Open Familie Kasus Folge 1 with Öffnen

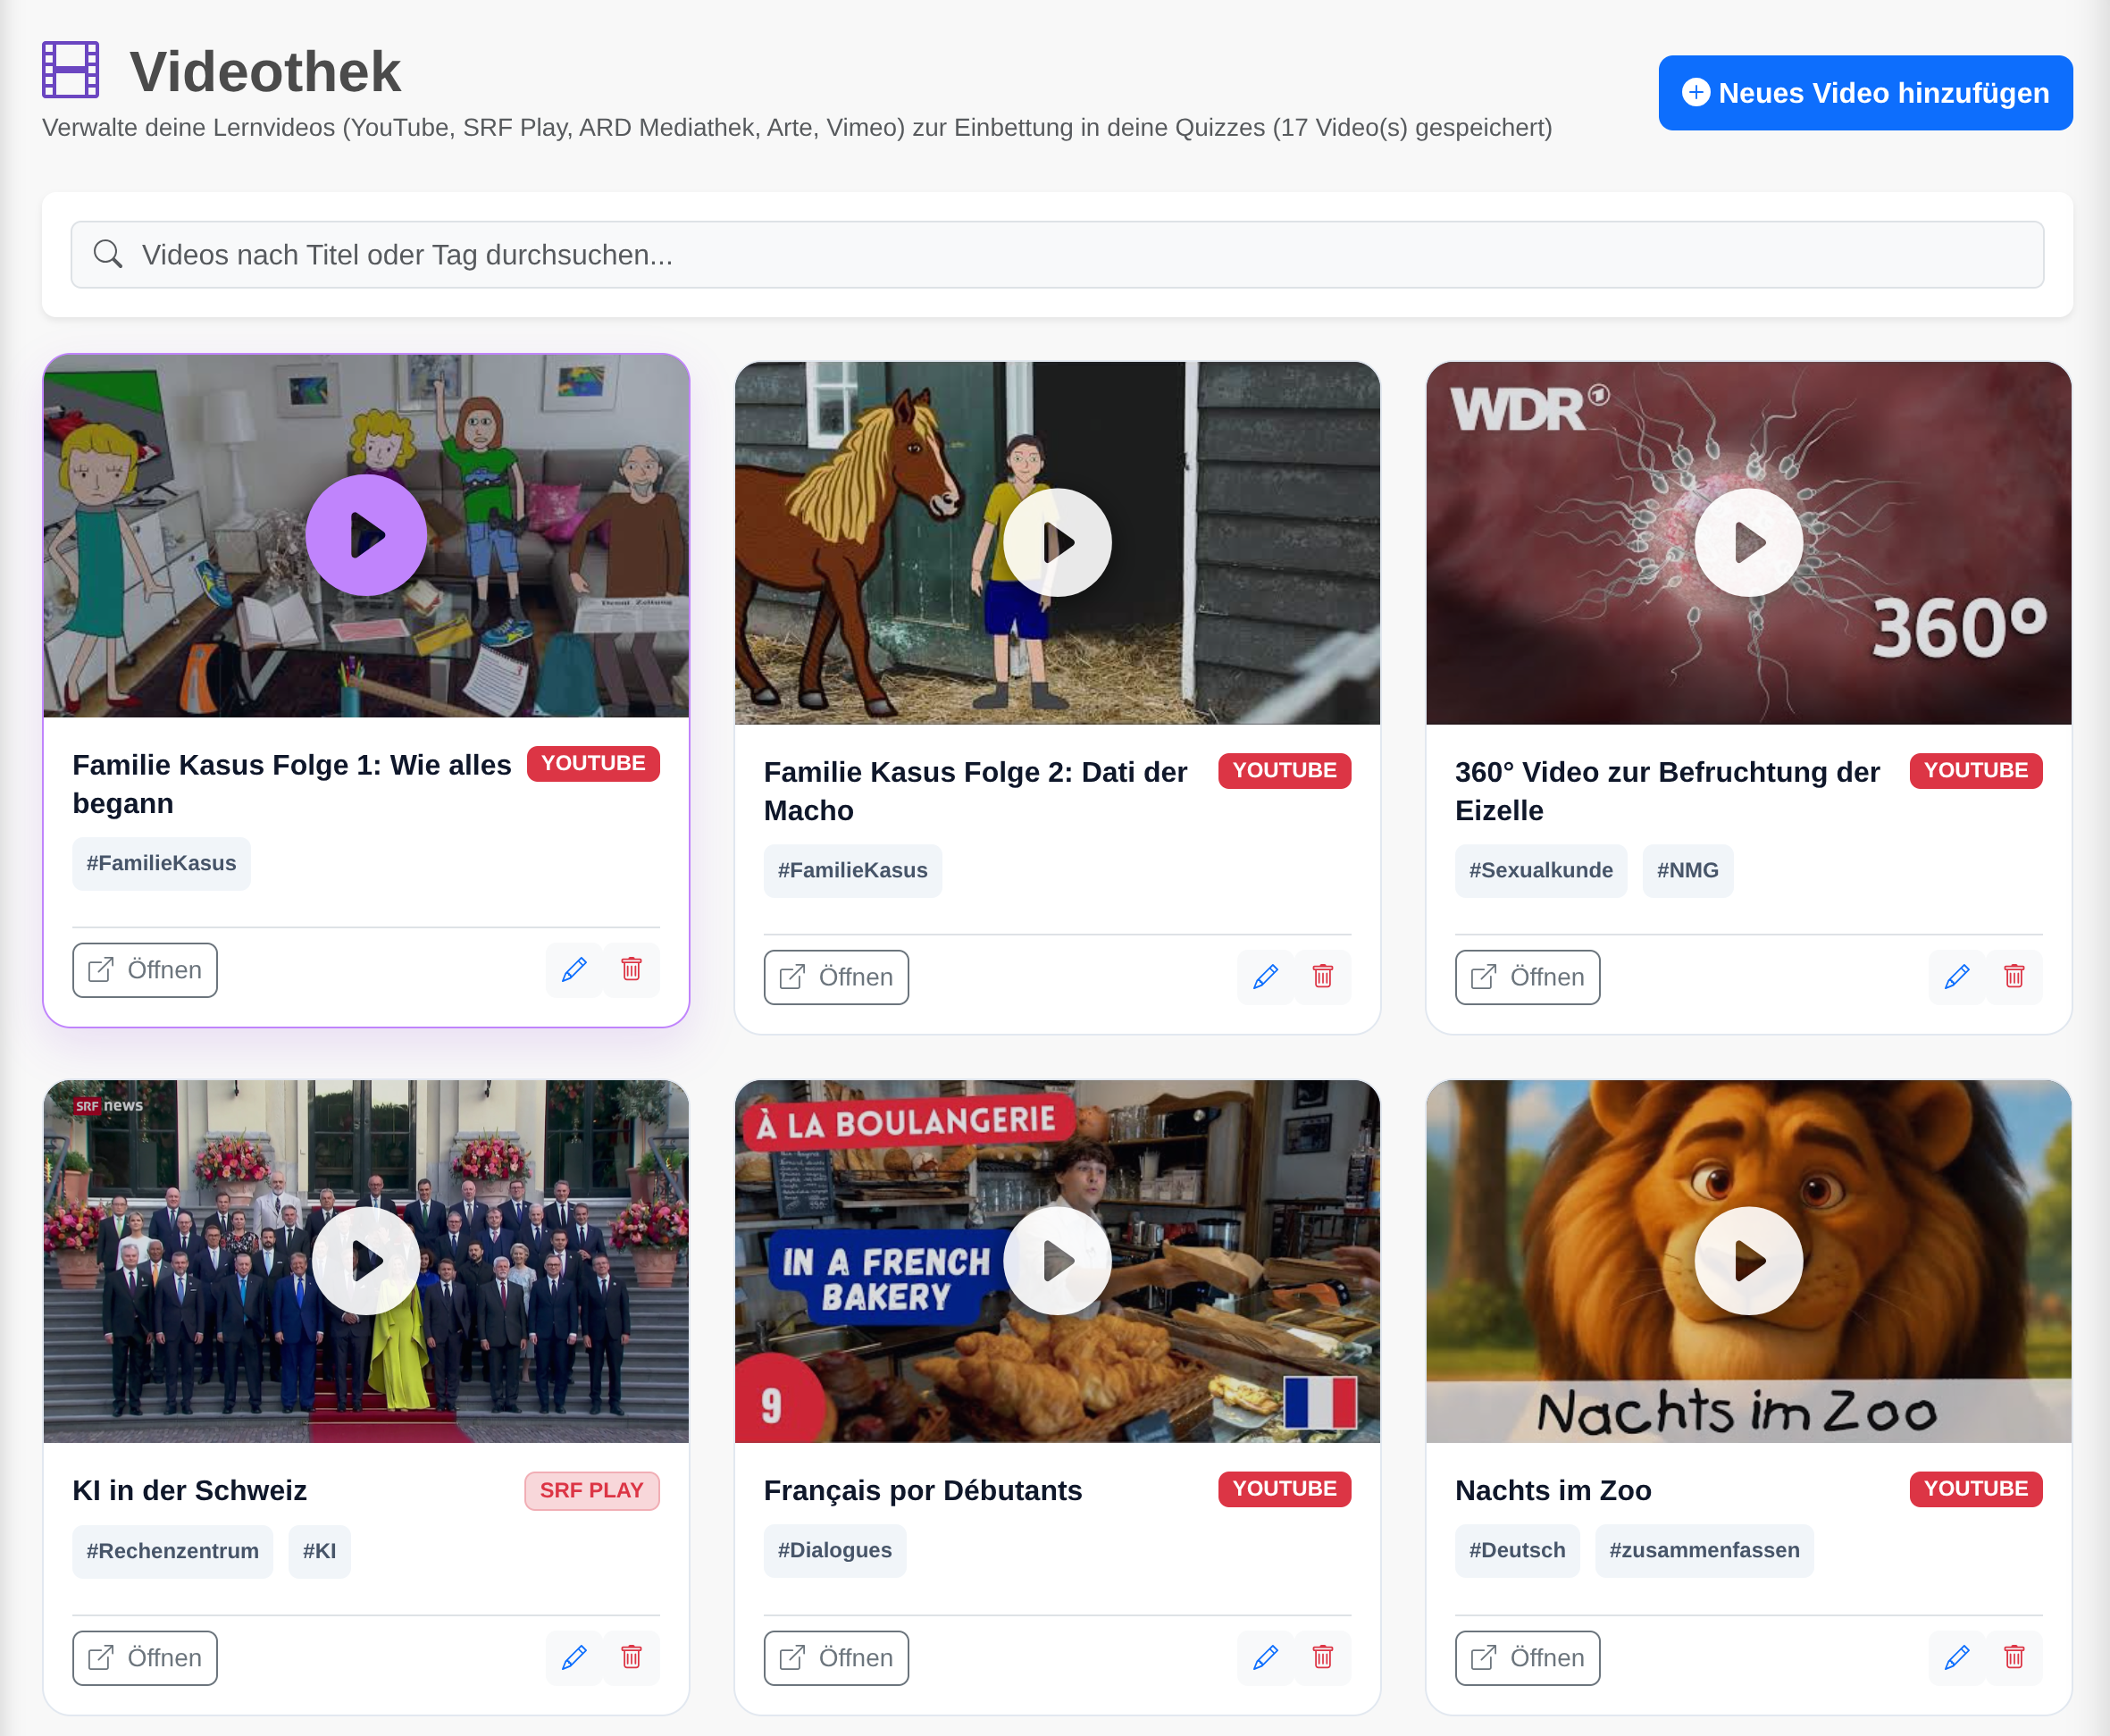tap(145, 970)
